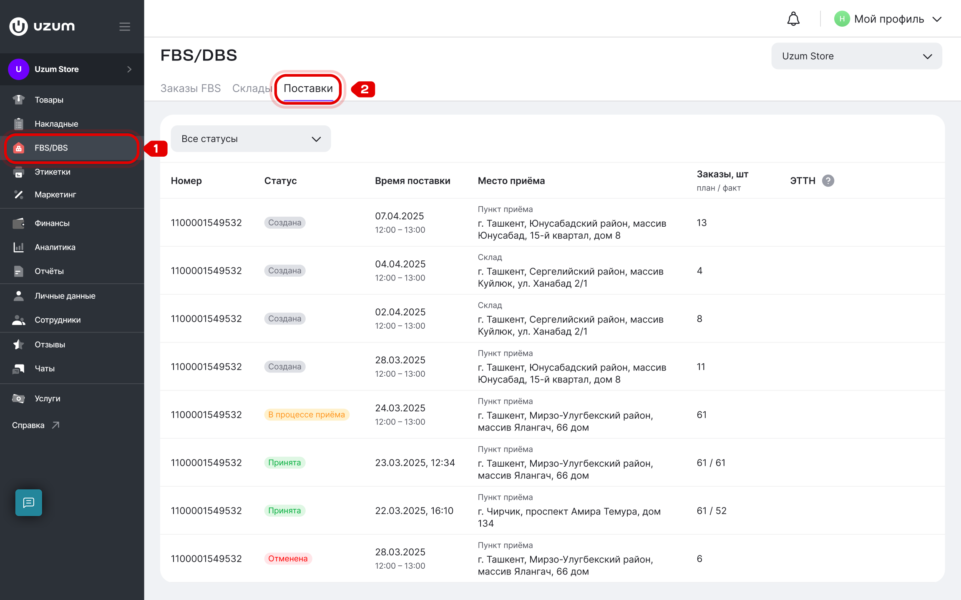Open Накладные clipboard icon in sidebar
This screenshot has height=600, width=961.
click(x=19, y=124)
